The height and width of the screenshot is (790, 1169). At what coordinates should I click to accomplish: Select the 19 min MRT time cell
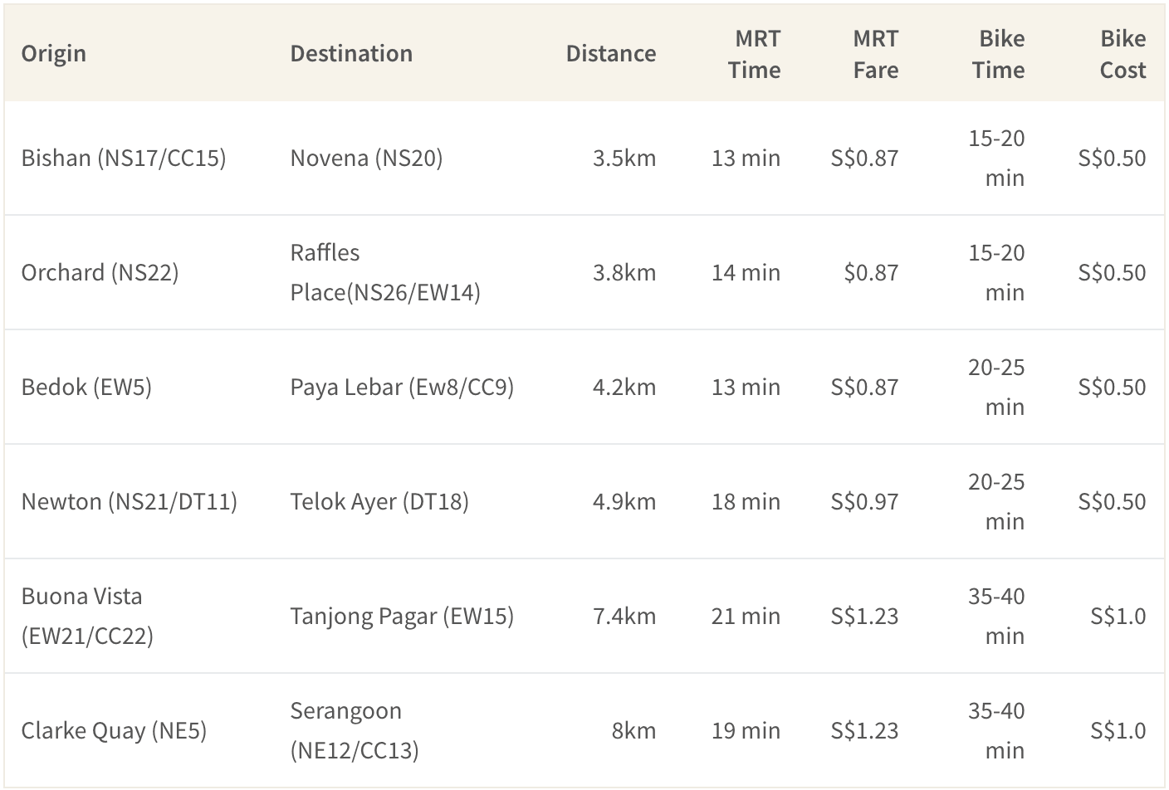click(746, 730)
